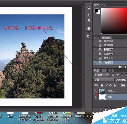Click the link layers chain icon
Viewport: 127px width, 124px height.
point(101,110)
